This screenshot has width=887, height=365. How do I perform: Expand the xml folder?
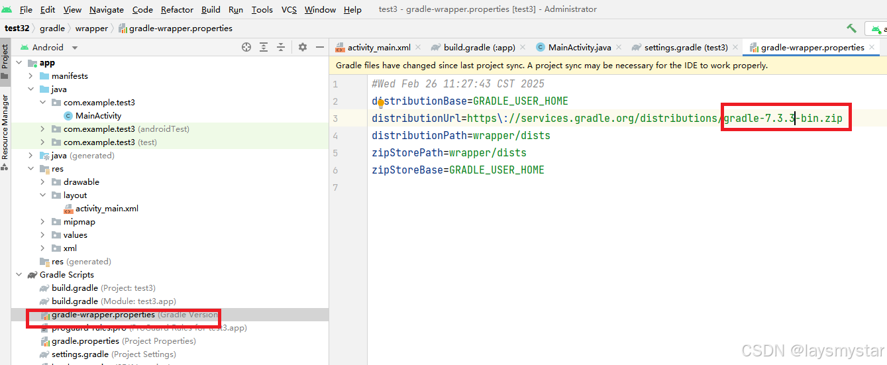[42, 248]
